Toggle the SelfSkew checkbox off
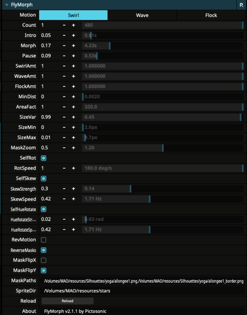 (x=44, y=178)
